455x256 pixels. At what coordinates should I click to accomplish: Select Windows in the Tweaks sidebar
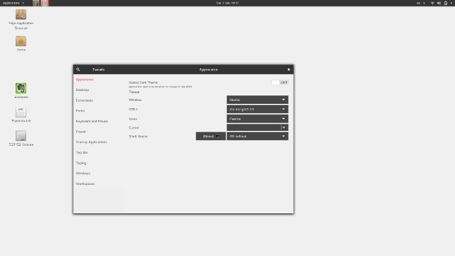click(83, 174)
